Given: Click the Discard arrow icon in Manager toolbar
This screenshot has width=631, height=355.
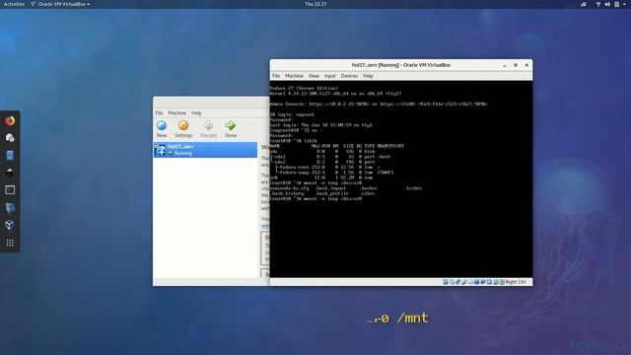Looking at the screenshot, I should click(x=208, y=126).
